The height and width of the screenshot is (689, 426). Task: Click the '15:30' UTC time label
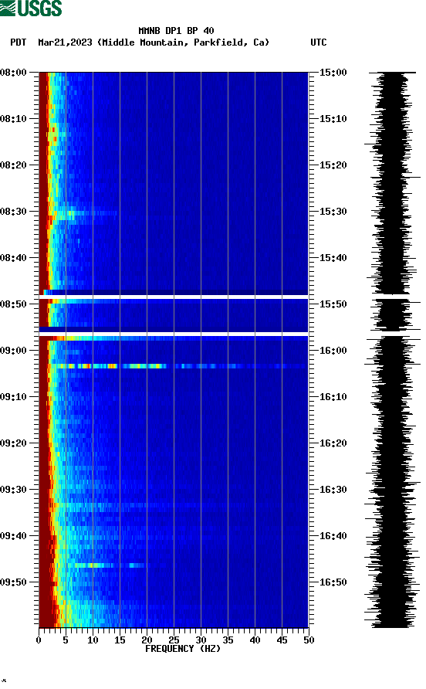(333, 212)
